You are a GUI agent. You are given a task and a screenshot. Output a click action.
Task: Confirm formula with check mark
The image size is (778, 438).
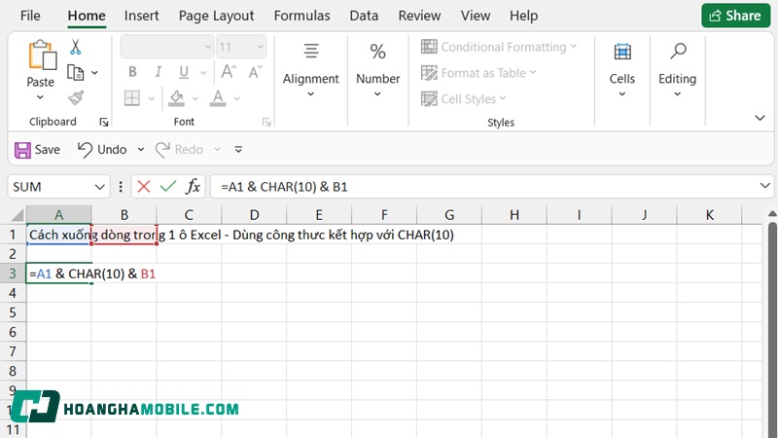pyautogui.click(x=168, y=187)
